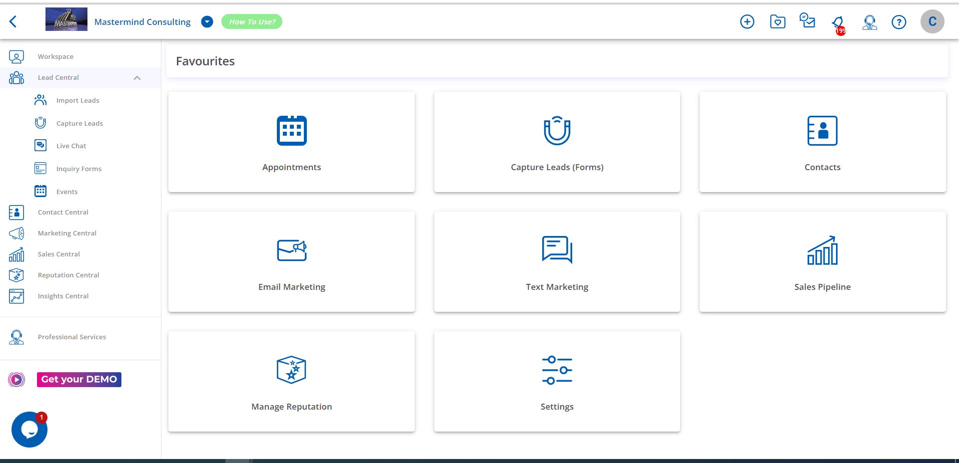Viewport: 959px width, 463px height.
Task: Open the Professional Services menu item
Action: tap(72, 337)
